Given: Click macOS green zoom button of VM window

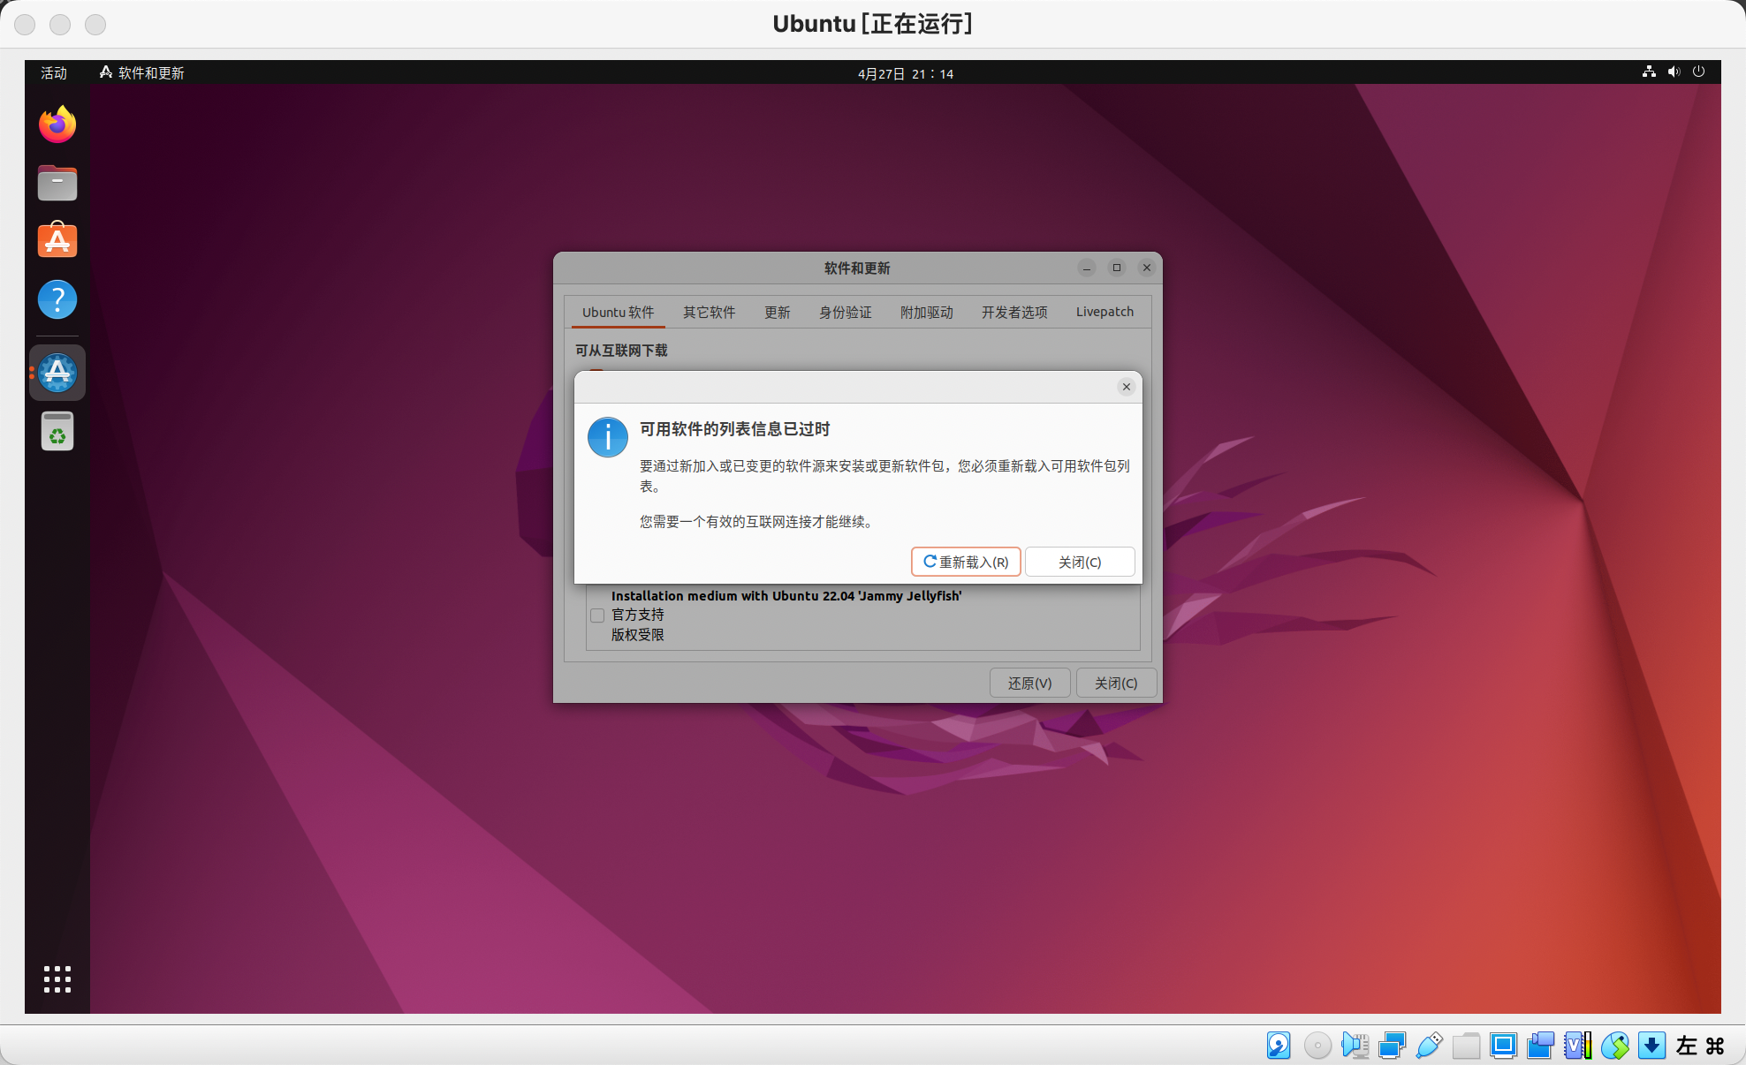Looking at the screenshot, I should tap(95, 25).
